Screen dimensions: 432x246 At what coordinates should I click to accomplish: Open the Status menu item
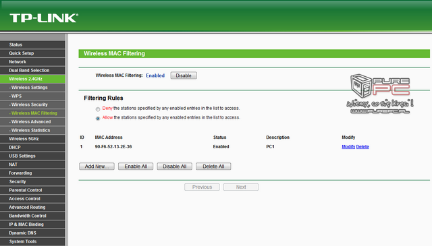[x=32, y=44]
